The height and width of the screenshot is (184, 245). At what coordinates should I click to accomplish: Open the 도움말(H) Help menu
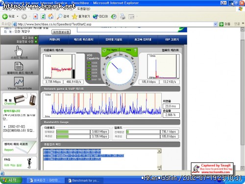click(x=83, y=9)
